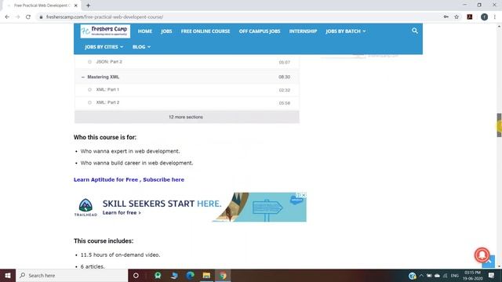The image size is (502, 282).
Task: Click the Trailhead skill seekers ad banner
Action: pos(190,207)
